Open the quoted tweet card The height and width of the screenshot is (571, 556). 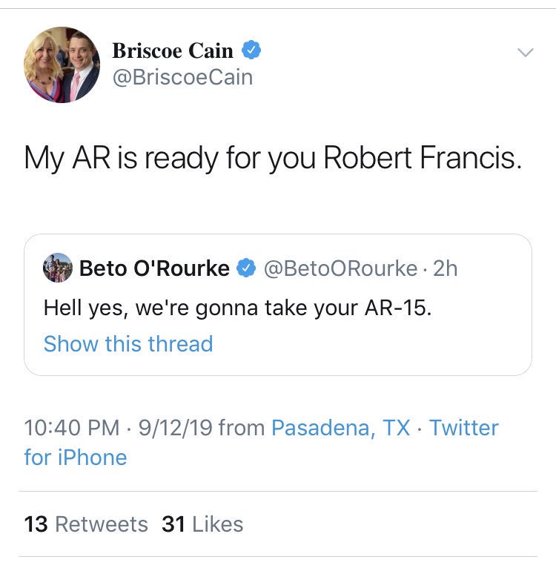tap(278, 305)
